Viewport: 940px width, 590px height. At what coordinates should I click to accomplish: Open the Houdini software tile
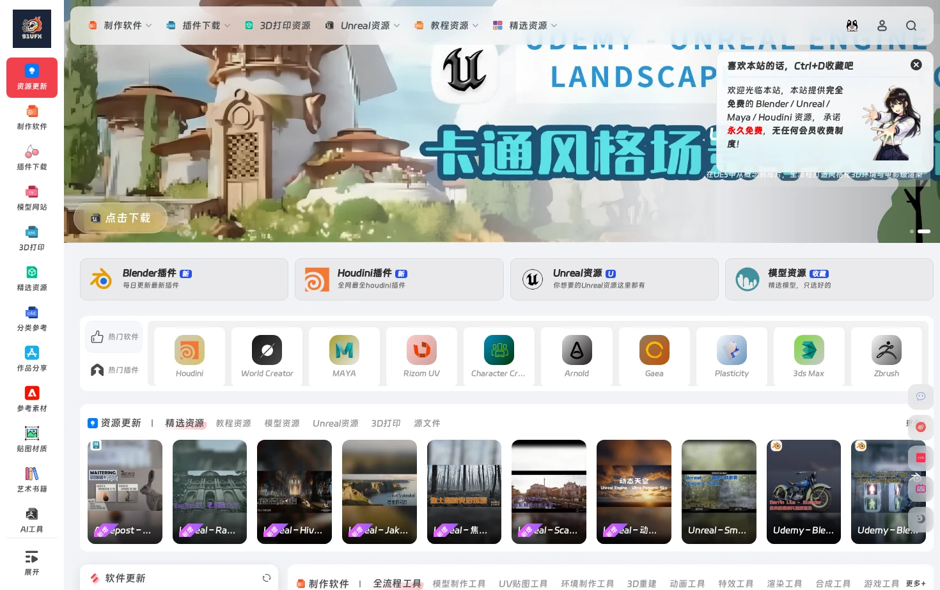pyautogui.click(x=189, y=356)
